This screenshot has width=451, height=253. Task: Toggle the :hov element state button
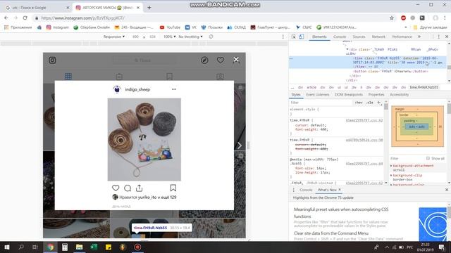359,103
